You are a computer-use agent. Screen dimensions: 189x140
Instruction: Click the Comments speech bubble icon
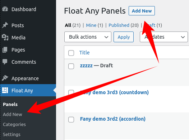click(5, 62)
